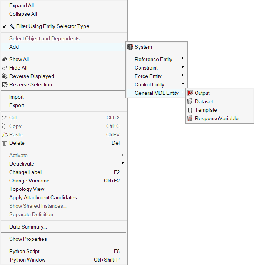Launch the Python Window

pos(28,260)
